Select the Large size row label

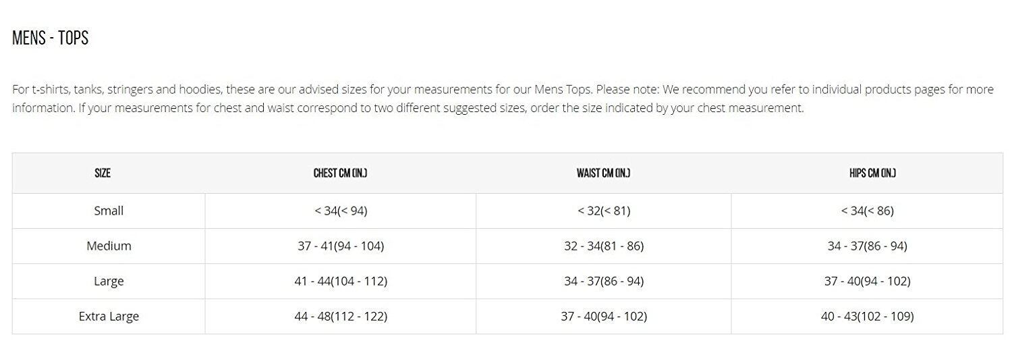[x=109, y=281]
